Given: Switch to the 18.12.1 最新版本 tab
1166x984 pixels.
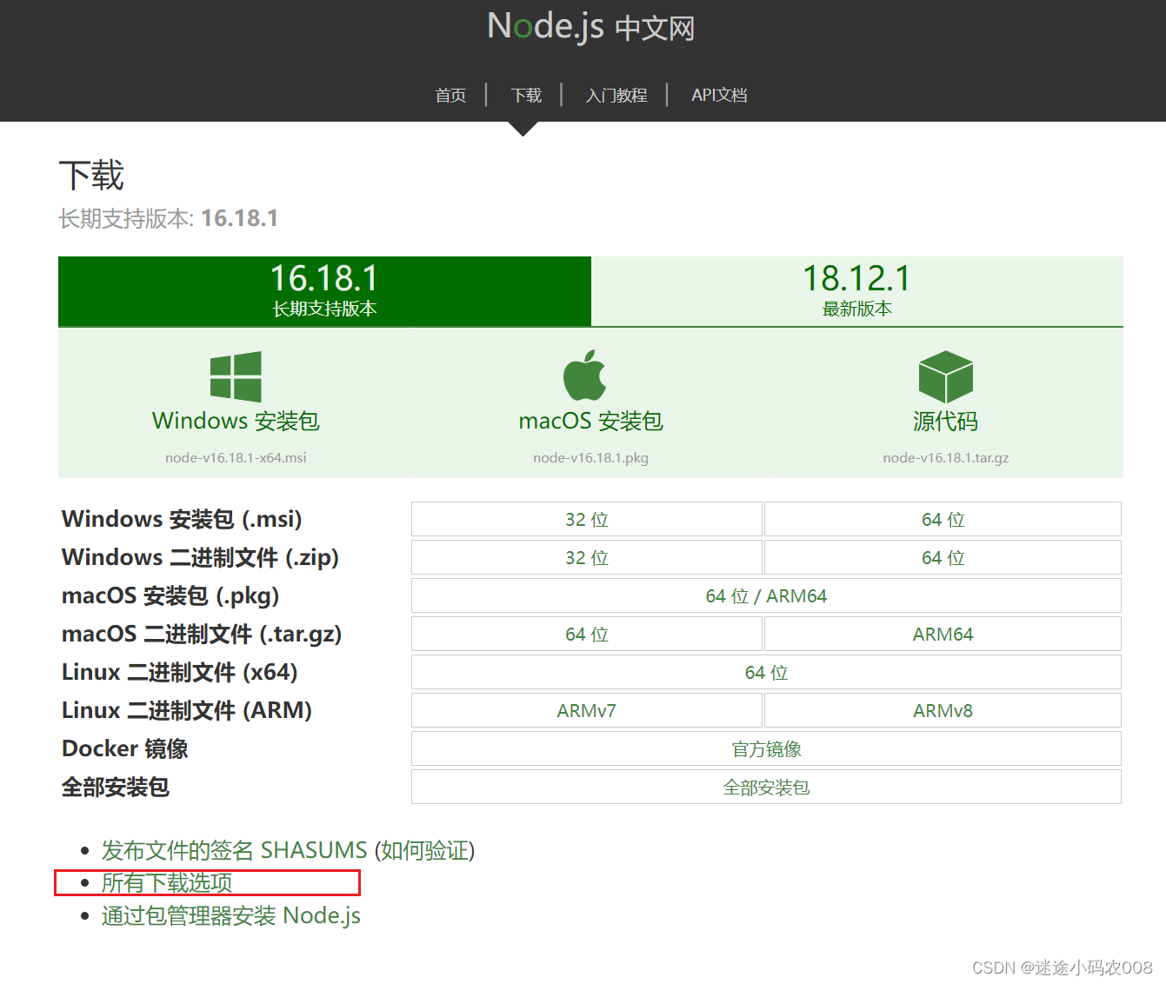Looking at the screenshot, I should pyautogui.click(x=857, y=291).
